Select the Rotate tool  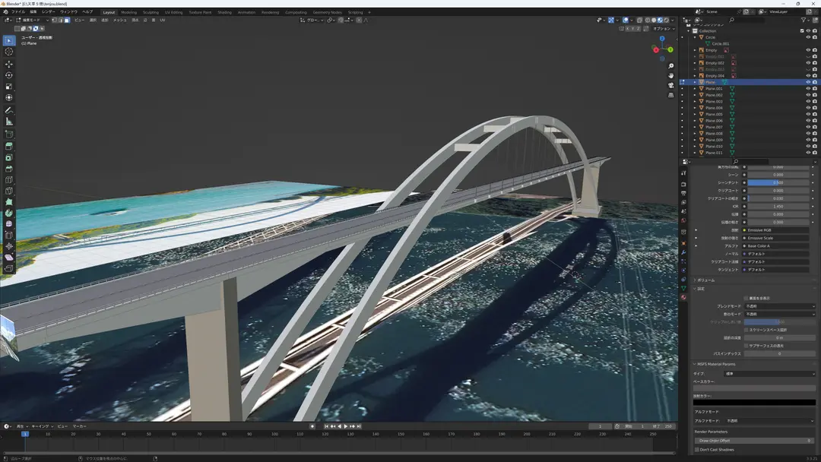(9, 75)
